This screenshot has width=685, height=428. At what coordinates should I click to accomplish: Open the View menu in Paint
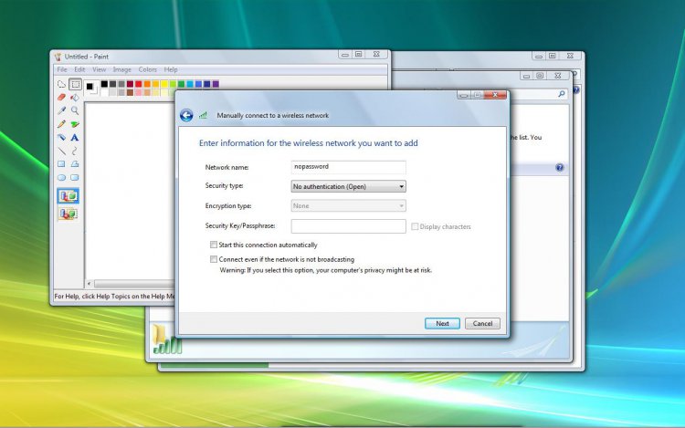pyautogui.click(x=100, y=69)
